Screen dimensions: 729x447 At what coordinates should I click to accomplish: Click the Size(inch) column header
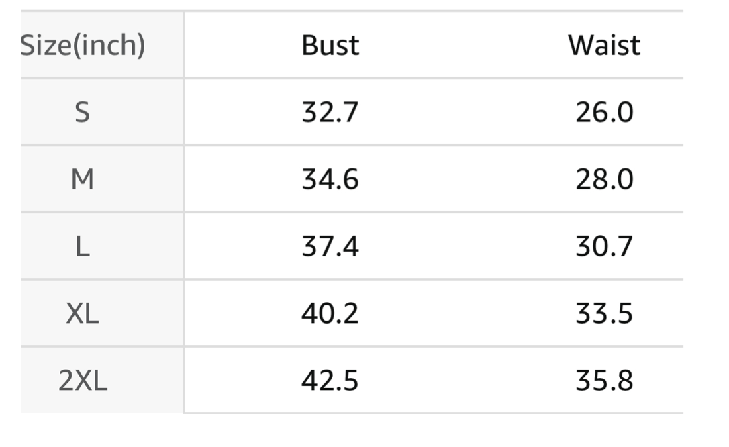83,46
